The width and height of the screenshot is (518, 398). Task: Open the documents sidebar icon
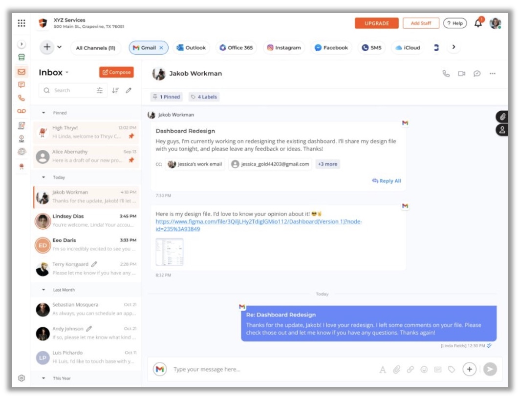(x=22, y=126)
